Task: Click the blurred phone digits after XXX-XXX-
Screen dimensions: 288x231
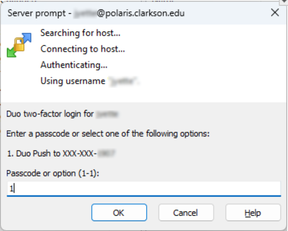Action: 106,153
